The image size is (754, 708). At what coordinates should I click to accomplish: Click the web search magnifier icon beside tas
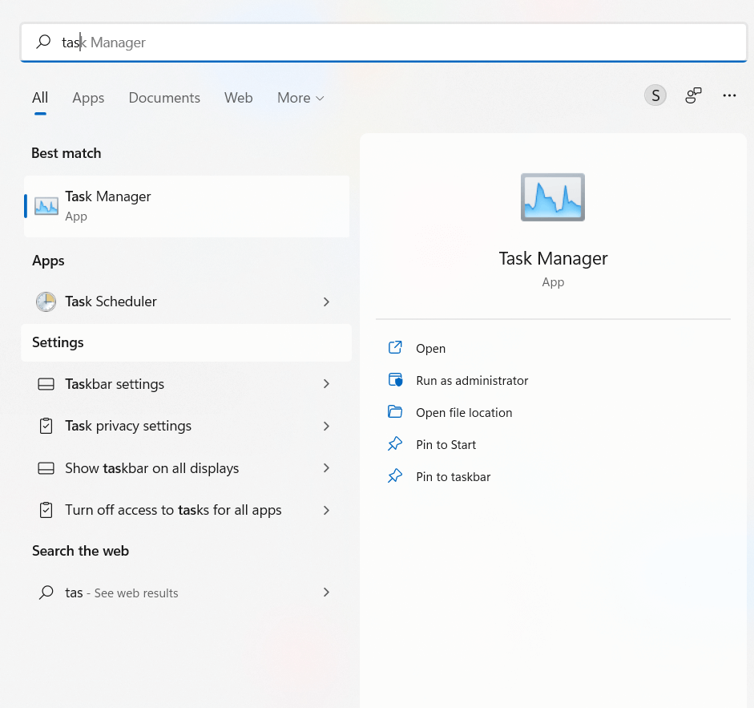point(46,592)
